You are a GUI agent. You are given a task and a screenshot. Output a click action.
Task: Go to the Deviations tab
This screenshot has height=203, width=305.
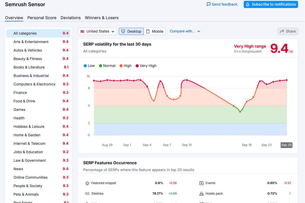pos(71,18)
